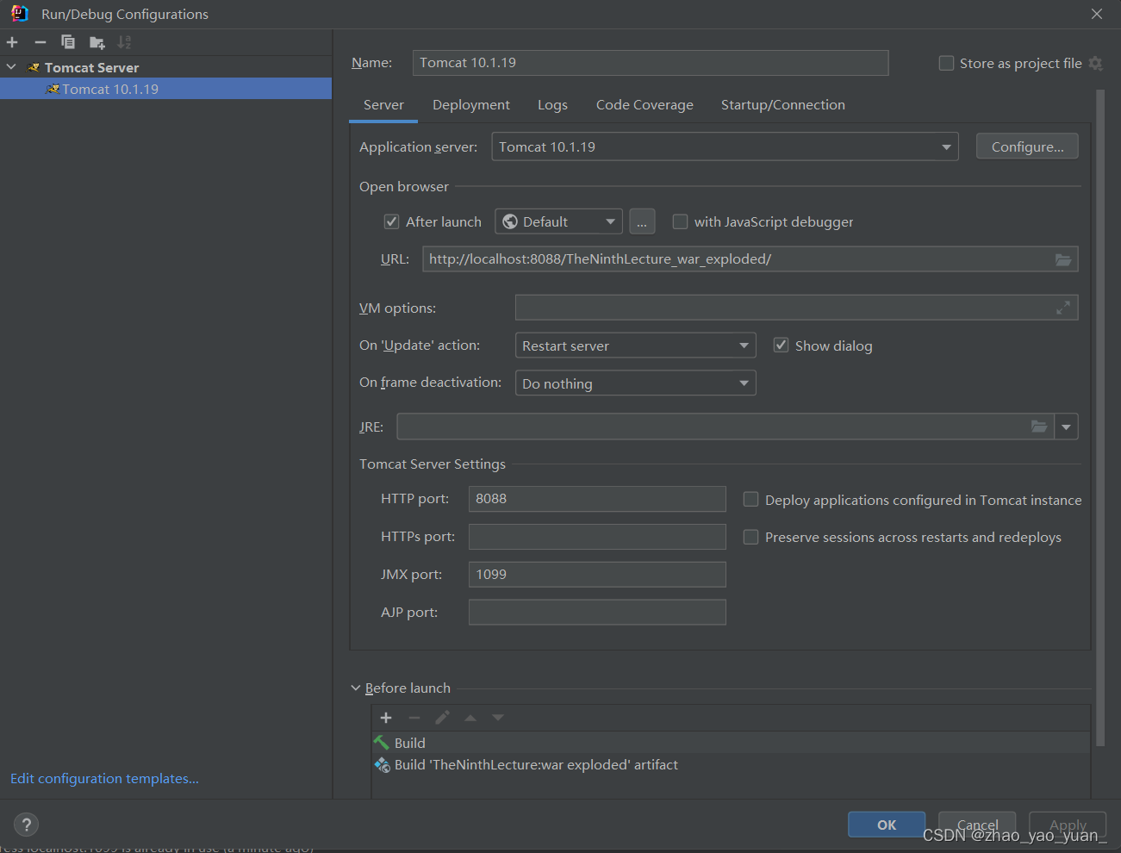Open the On 'Update' action dropdown
This screenshot has width=1121, height=853.
point(635,346)
